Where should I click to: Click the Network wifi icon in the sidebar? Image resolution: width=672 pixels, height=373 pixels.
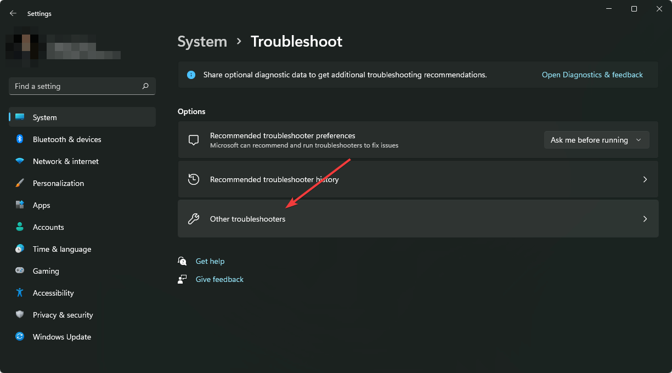point(20,161)
